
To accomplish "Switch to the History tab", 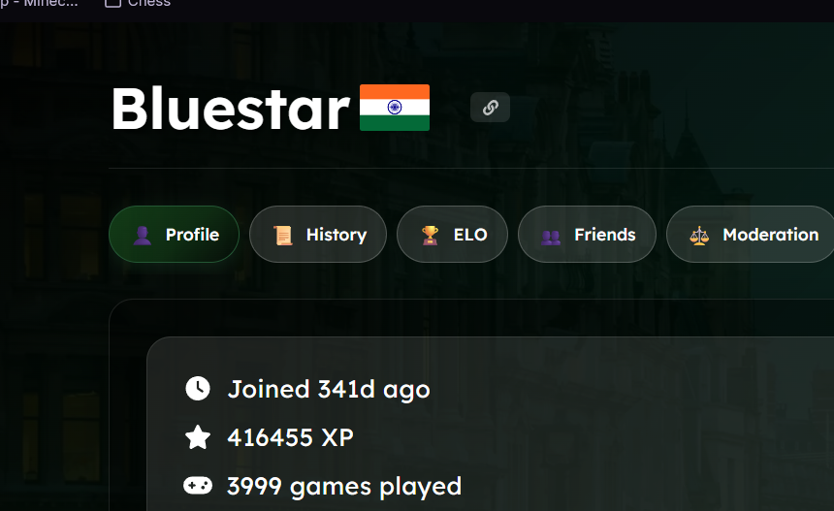I will tap(318, 234).
